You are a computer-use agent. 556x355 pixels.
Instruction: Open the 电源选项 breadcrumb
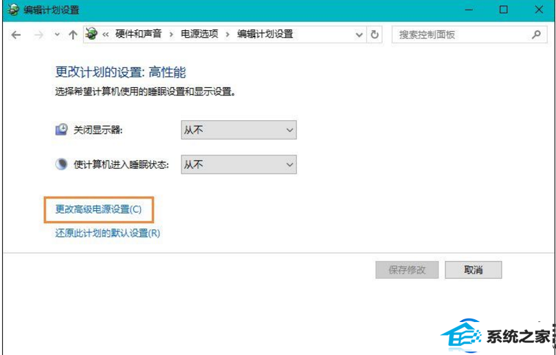click(199, 34)
